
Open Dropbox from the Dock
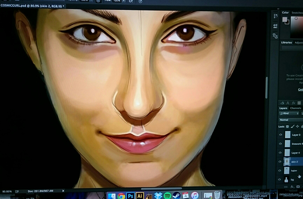[158, 196]
